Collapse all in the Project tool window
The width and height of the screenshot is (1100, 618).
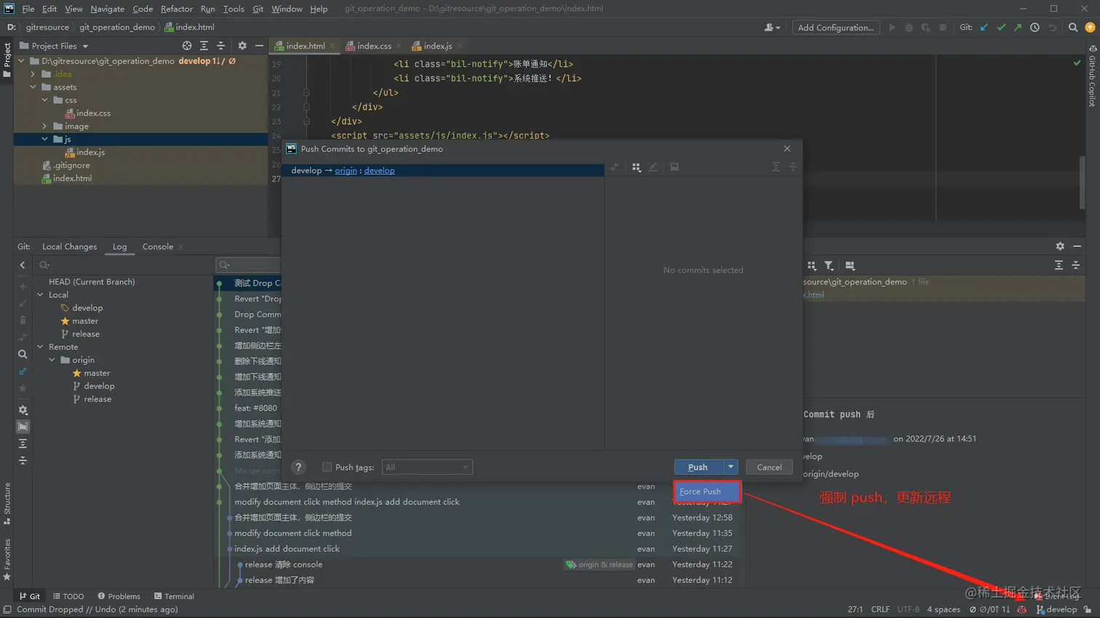pos(220,46)
